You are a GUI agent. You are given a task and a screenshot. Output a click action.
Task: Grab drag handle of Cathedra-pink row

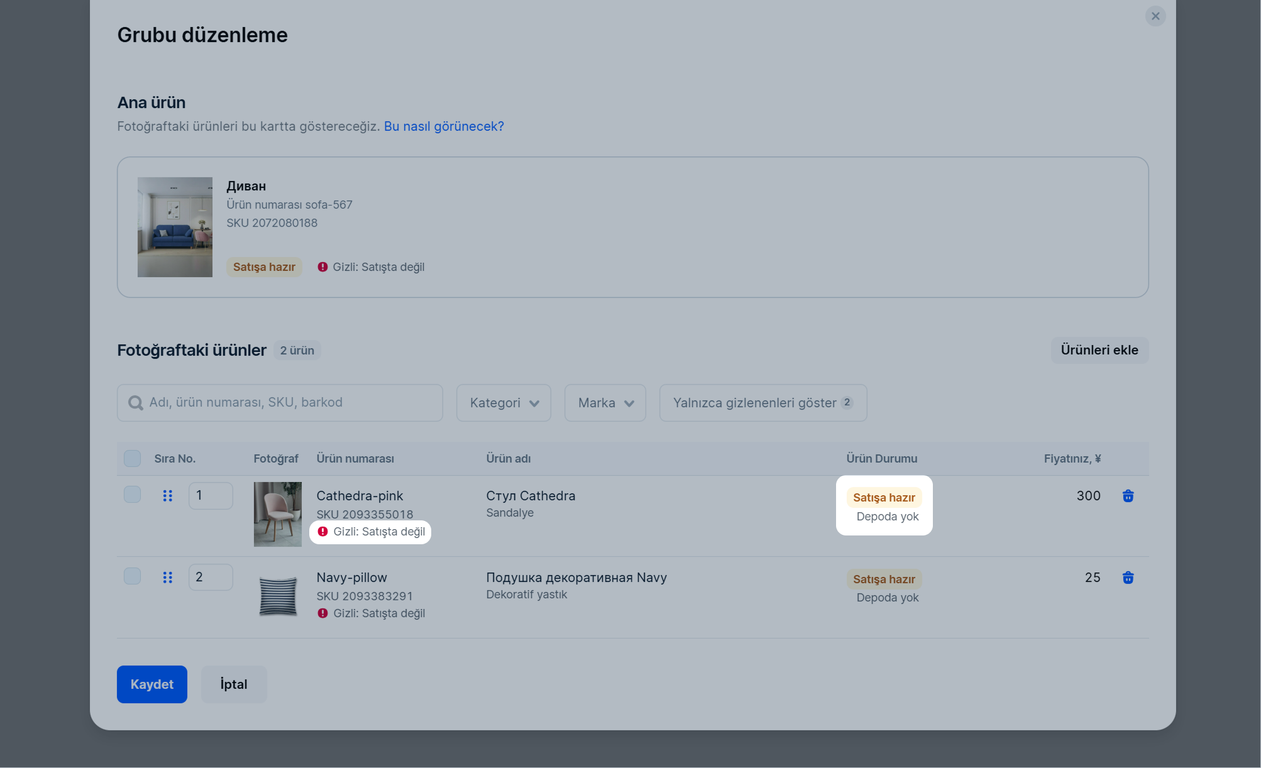click(x=167, y=496)
